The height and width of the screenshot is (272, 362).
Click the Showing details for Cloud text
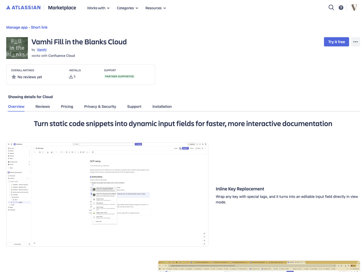pyautogui.click(x=30, y=97)
